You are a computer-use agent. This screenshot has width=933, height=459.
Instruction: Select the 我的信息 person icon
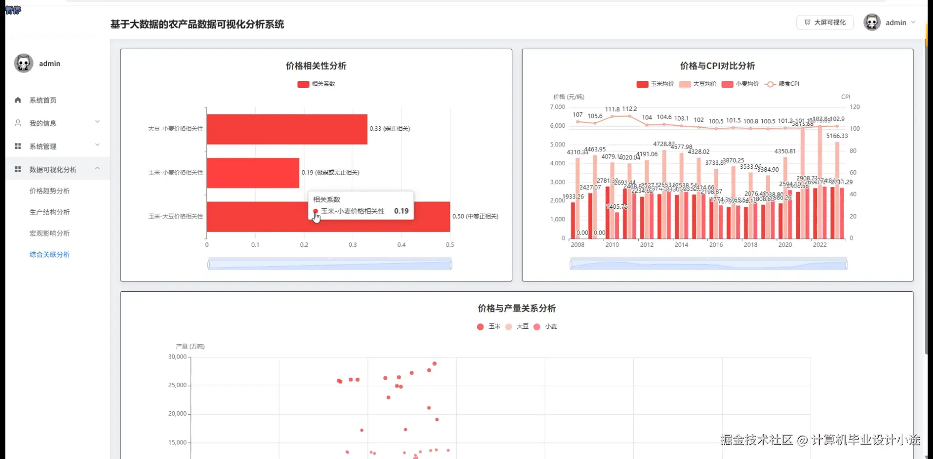pos(18,123)
